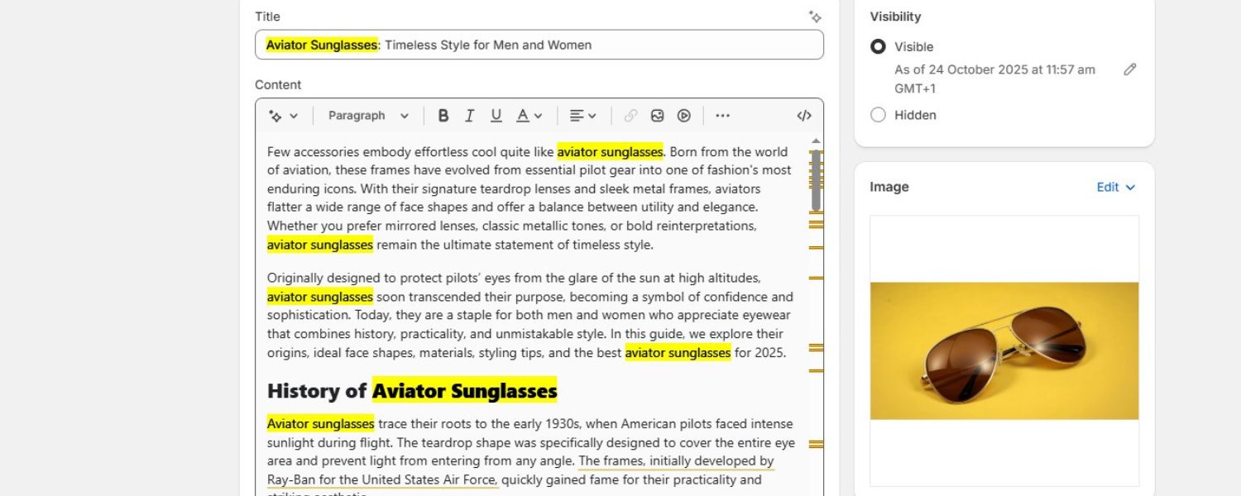Click the aviator sunglasses featured image

point(1004,351)
